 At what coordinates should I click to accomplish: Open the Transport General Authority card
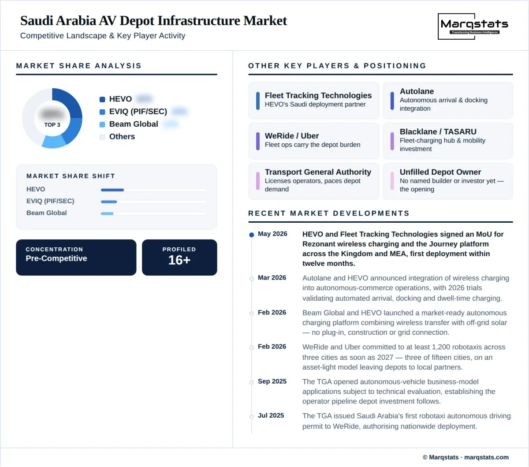[314, 181]
